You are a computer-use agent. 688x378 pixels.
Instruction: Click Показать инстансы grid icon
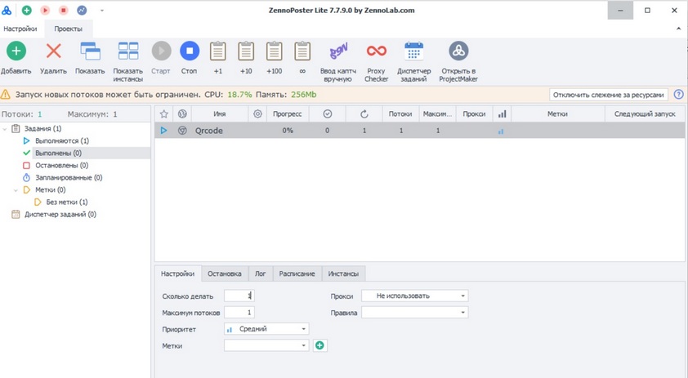pyautogui.click(x=128, y=51)
